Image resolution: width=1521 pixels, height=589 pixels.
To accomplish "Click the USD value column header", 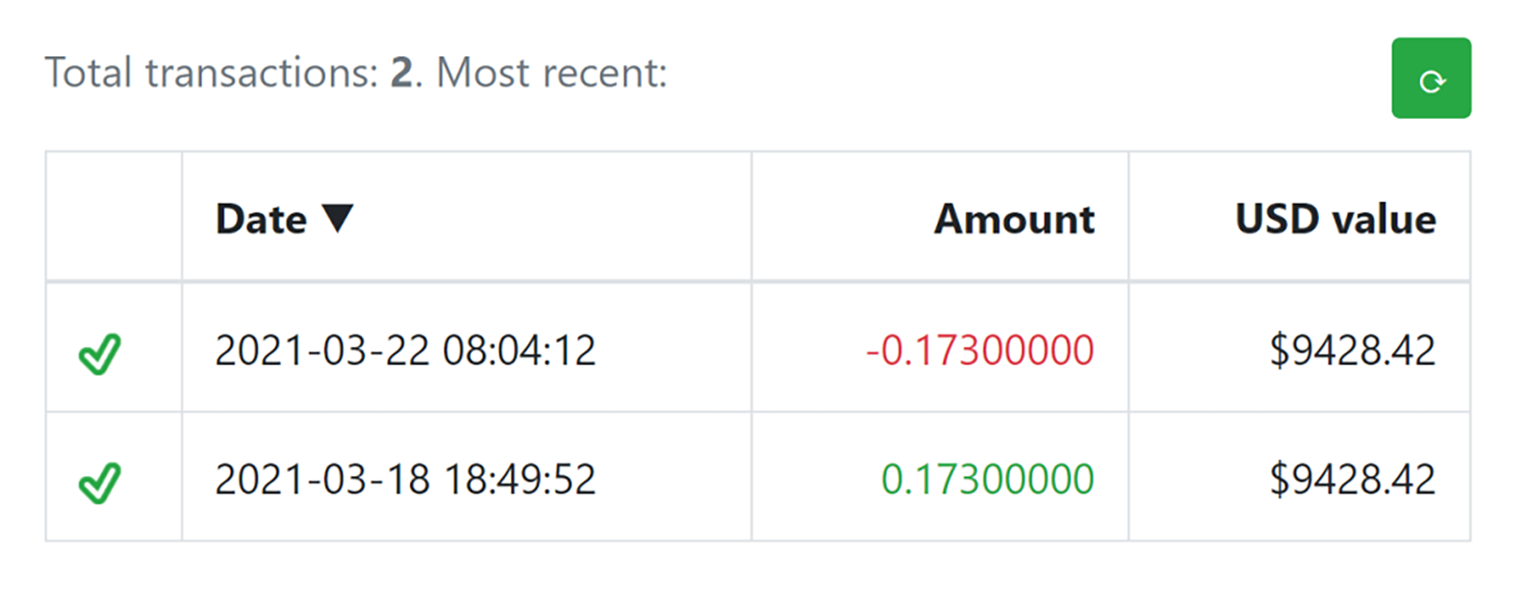I will tap(1335, 219).
